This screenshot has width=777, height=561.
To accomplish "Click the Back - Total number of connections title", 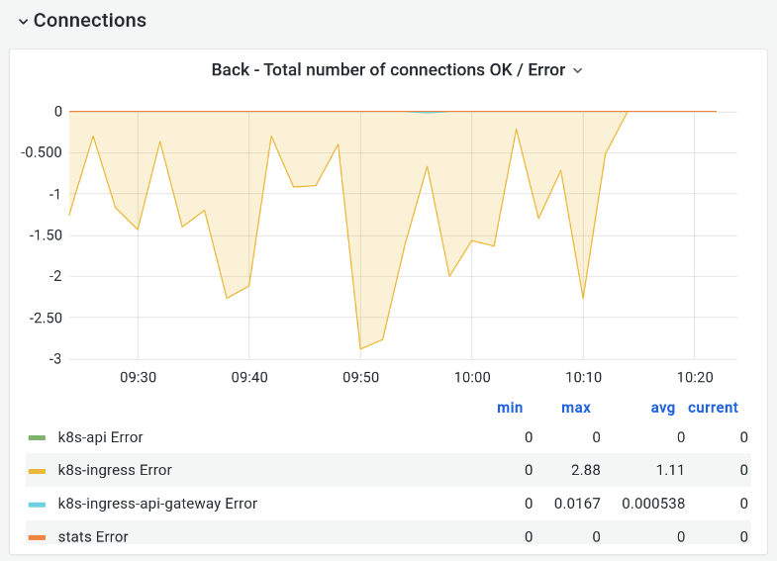I will point(388,70).
